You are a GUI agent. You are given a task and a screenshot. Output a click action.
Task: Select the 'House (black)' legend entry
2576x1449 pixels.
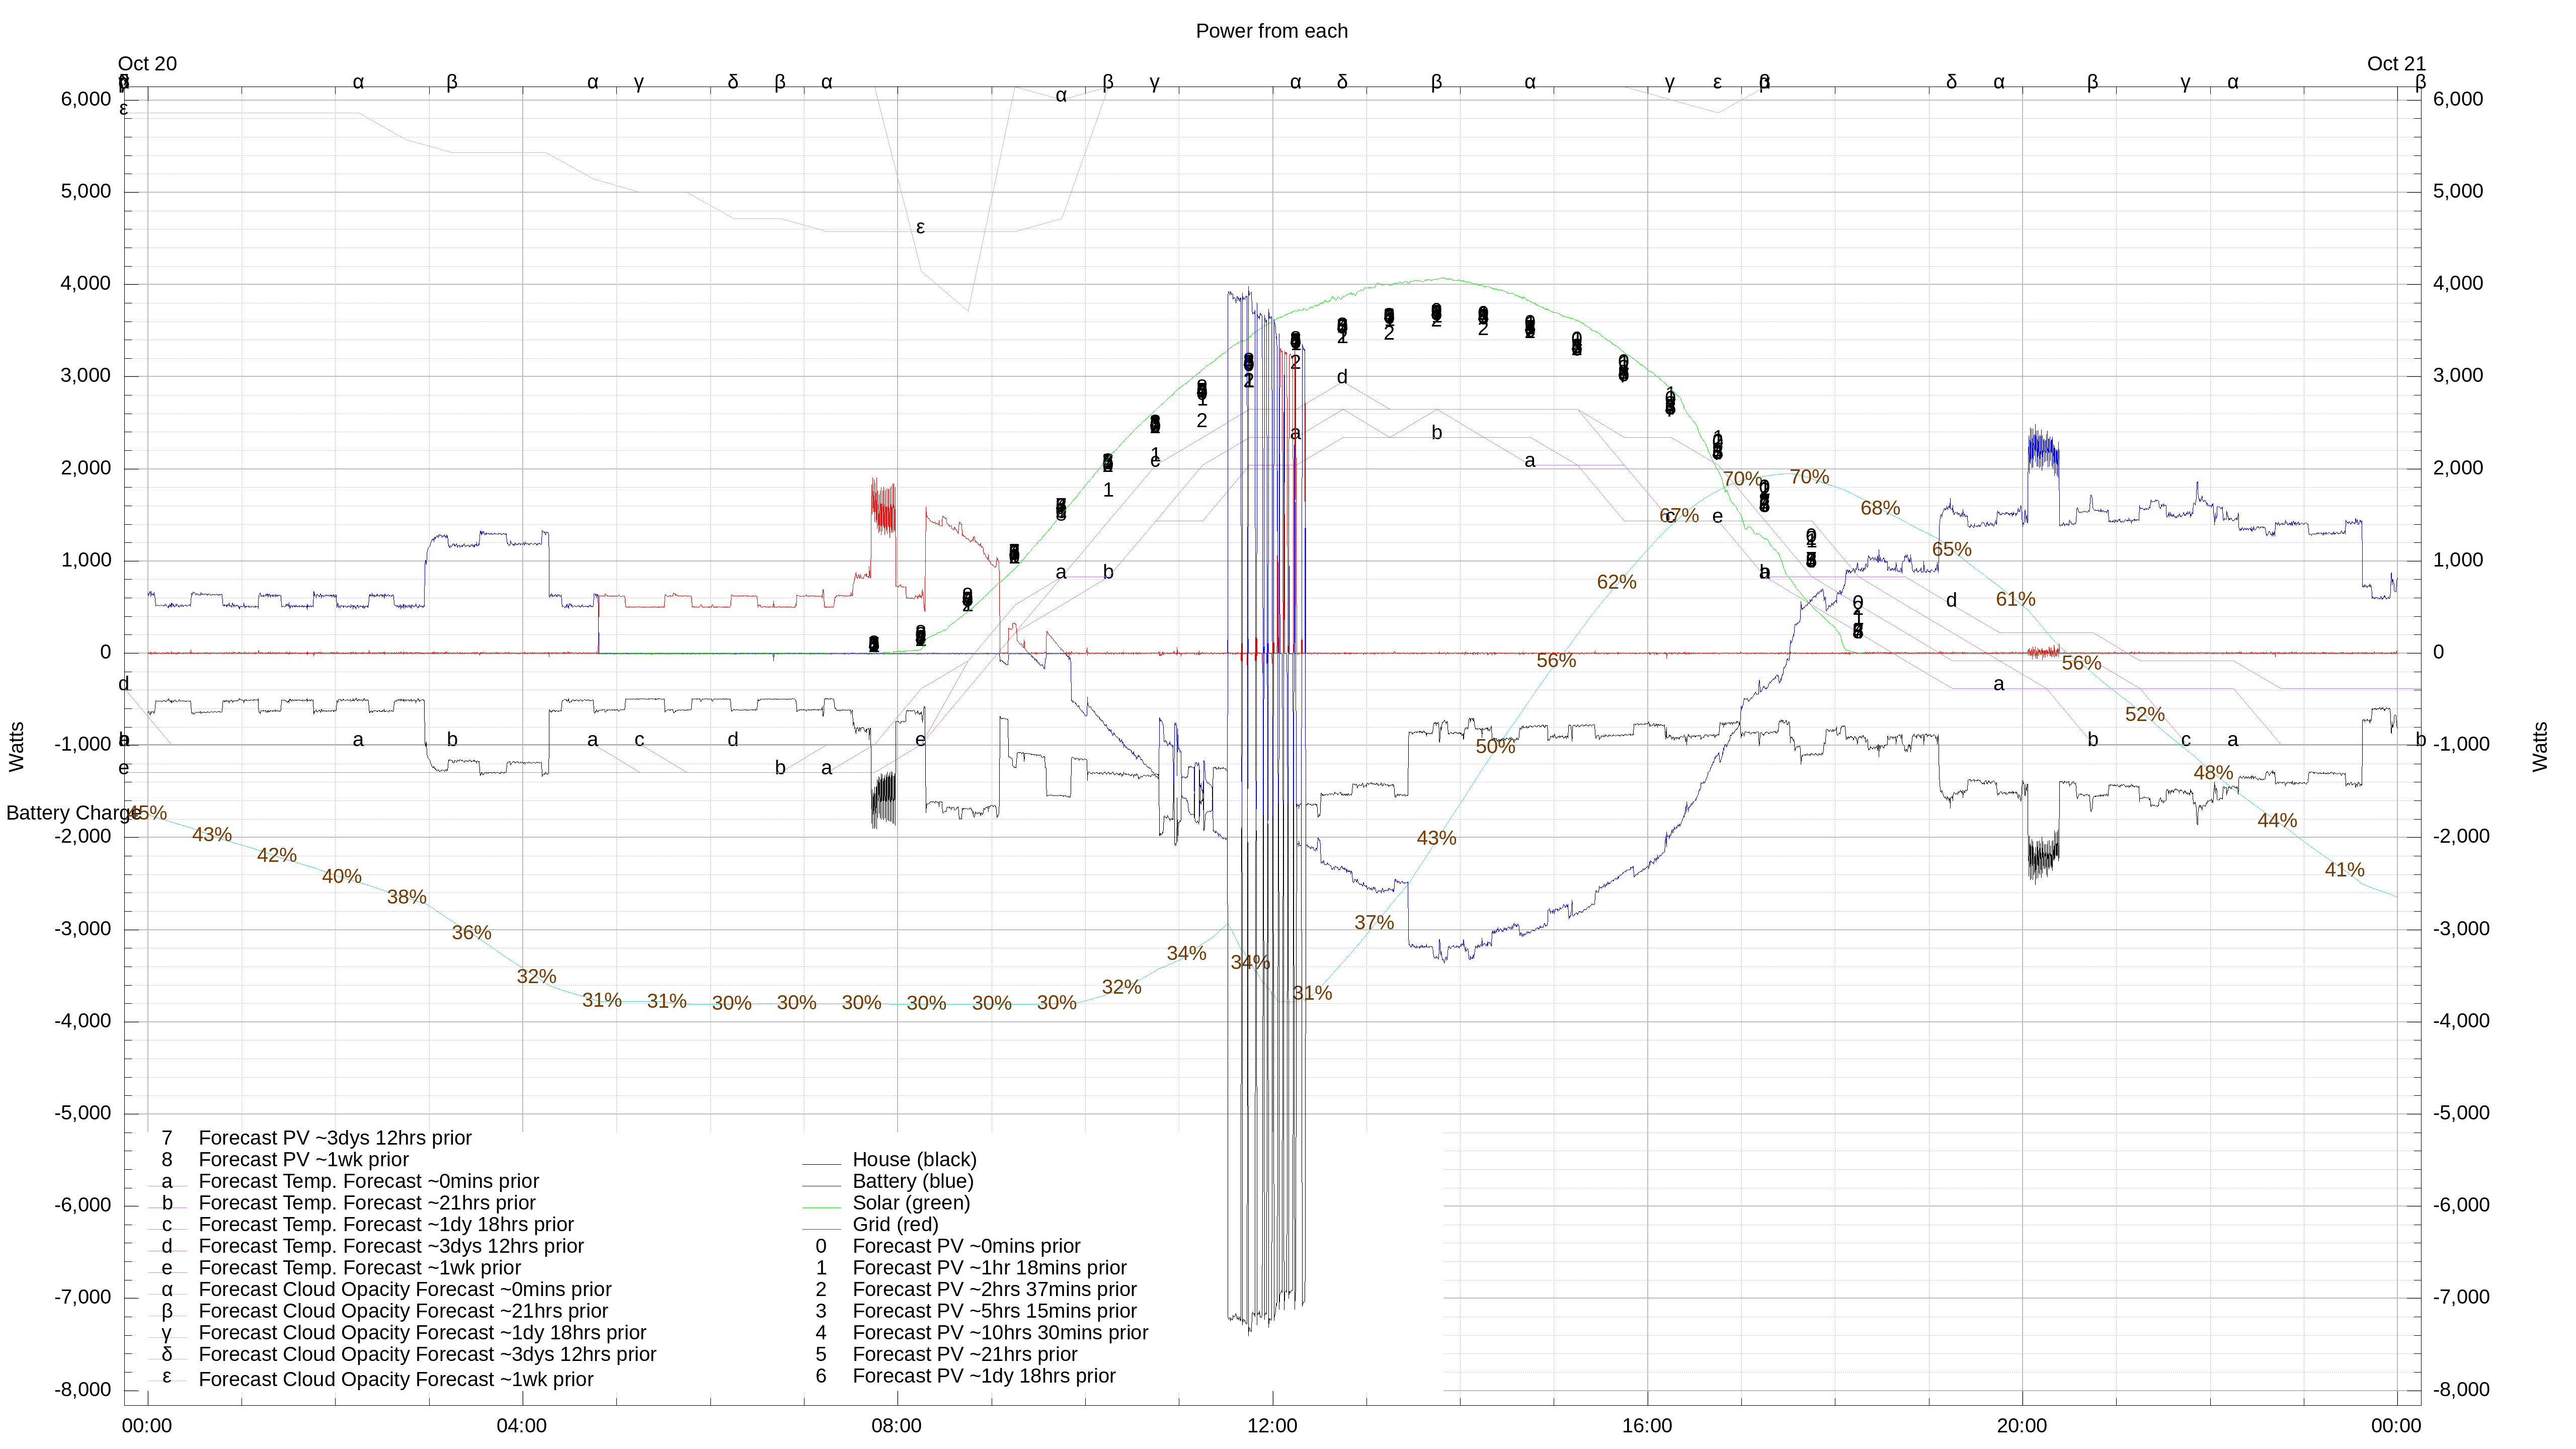(914, 1160)
